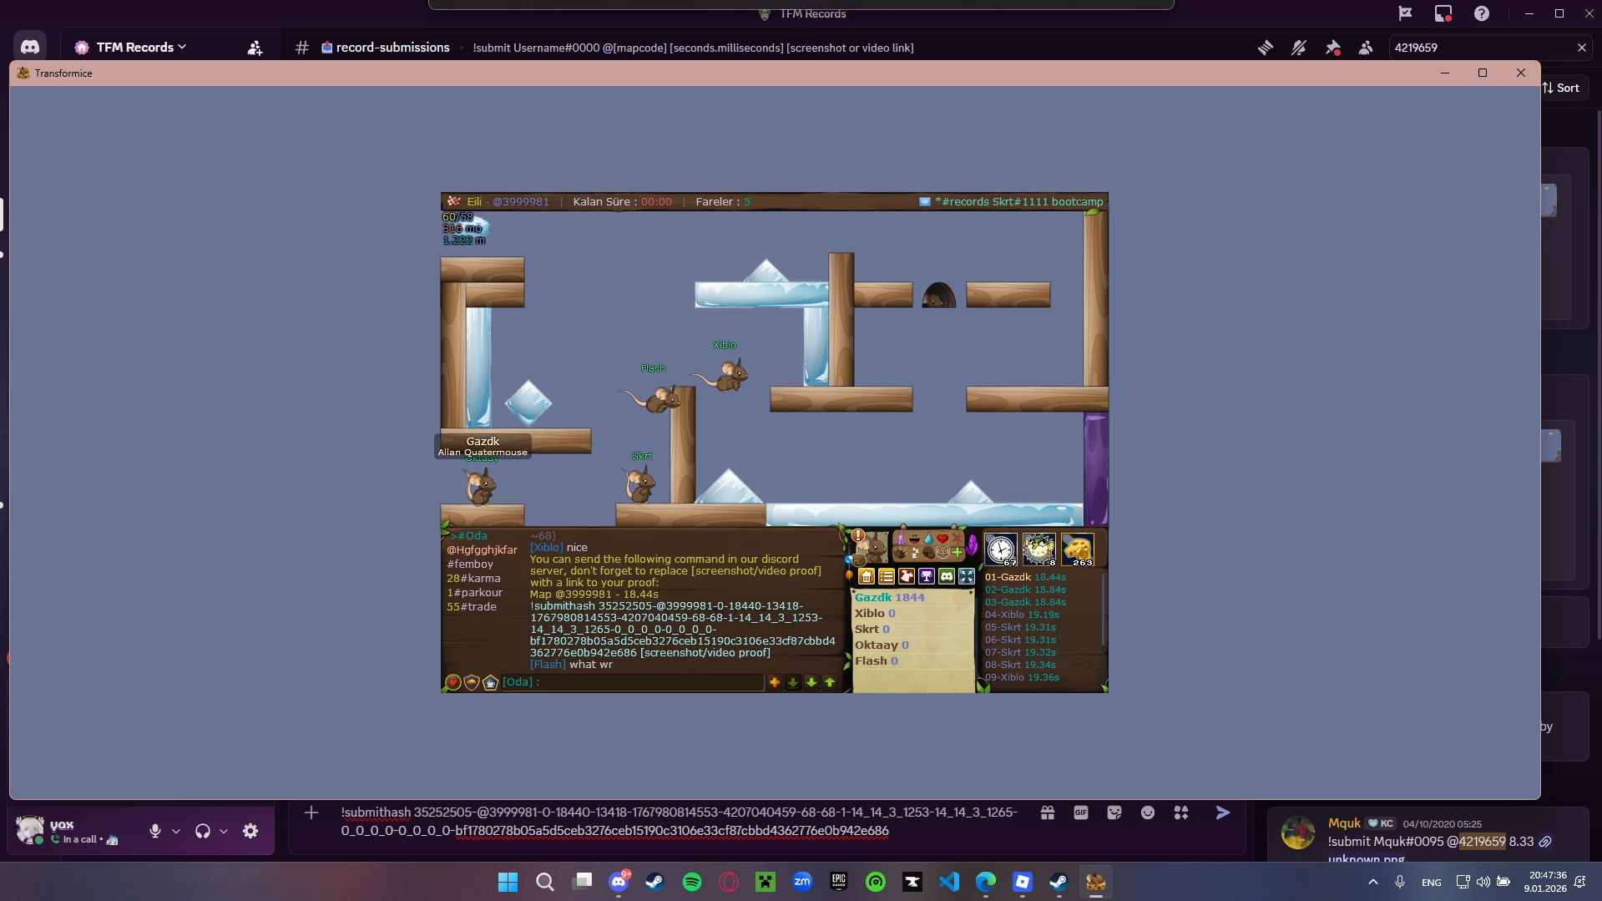This screenshot has height=901, width=1602.
Task: Open the Windows Start menu
Action: pos(508,882)
